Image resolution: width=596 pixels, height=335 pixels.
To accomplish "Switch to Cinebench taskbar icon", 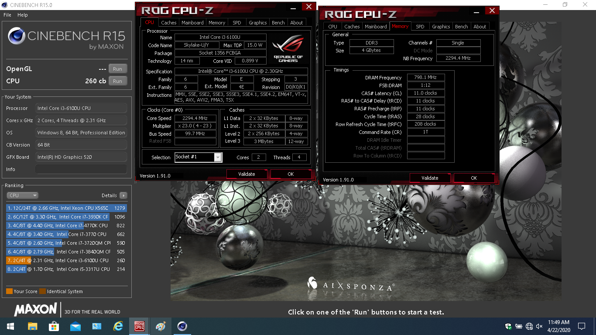I will (182, 326).
